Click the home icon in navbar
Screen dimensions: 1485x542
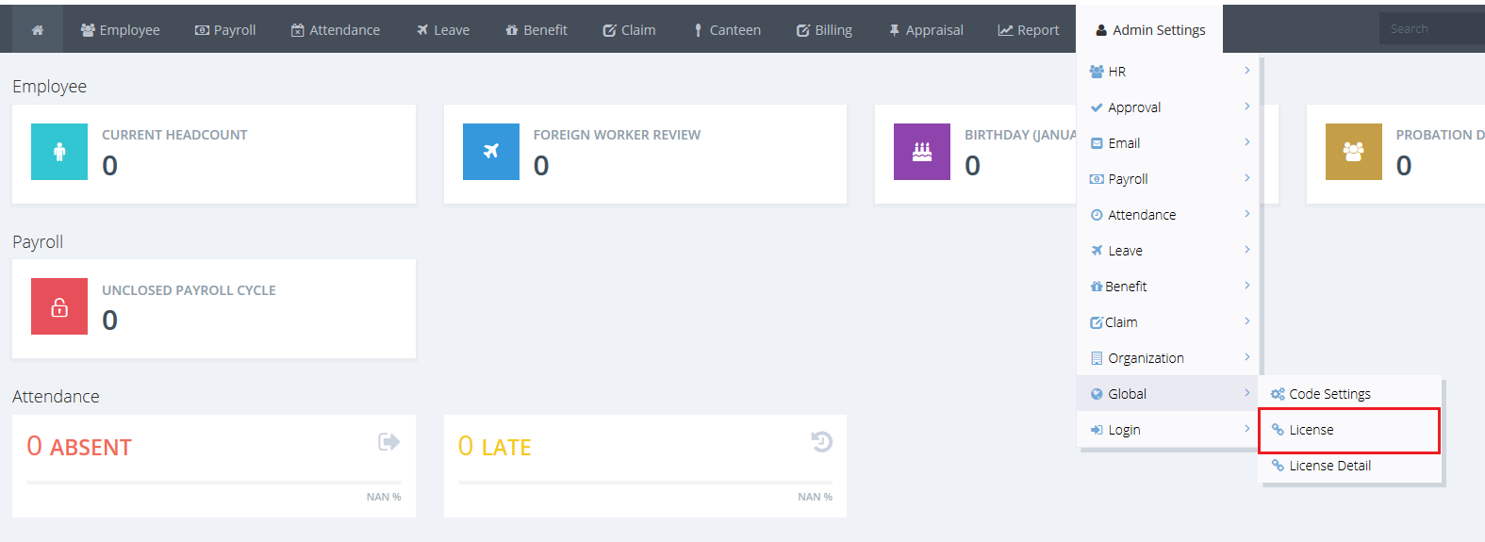(x=38, y=30)
